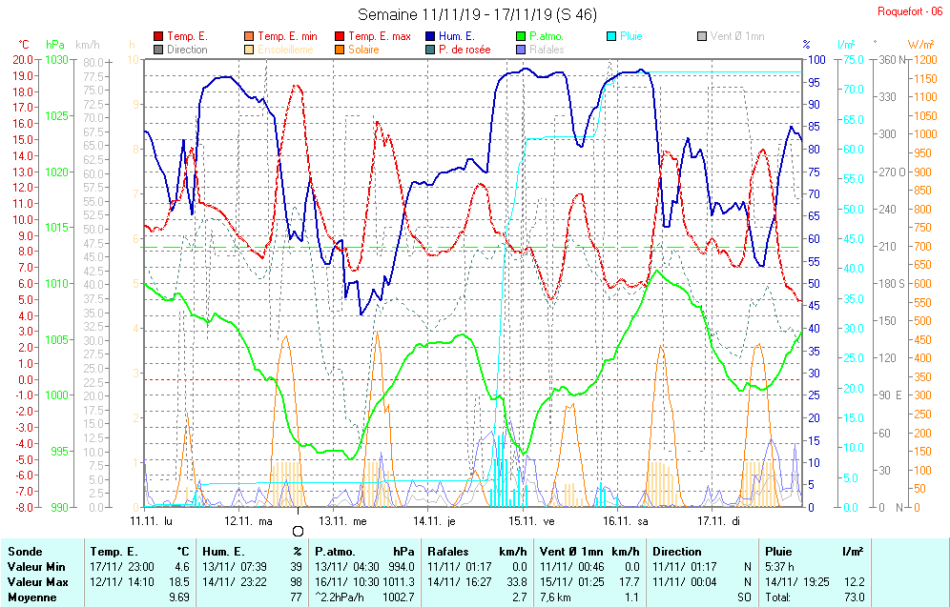The height and width of the screenshot is (607, 950).
Task: Click the Vent Ø 1mn column header in the table
Action: point(571,552)
